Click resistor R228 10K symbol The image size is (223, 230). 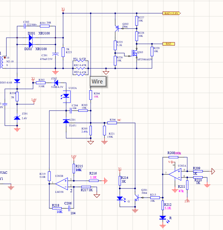pos(137,36)
